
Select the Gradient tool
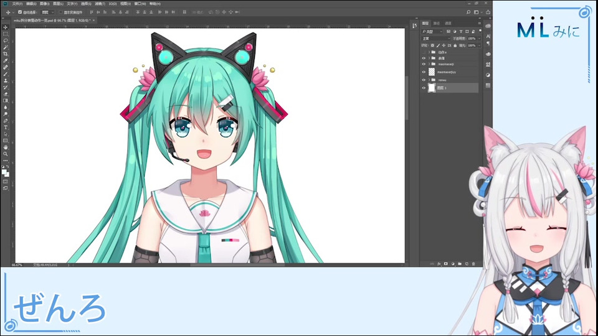tap(6, 101)
